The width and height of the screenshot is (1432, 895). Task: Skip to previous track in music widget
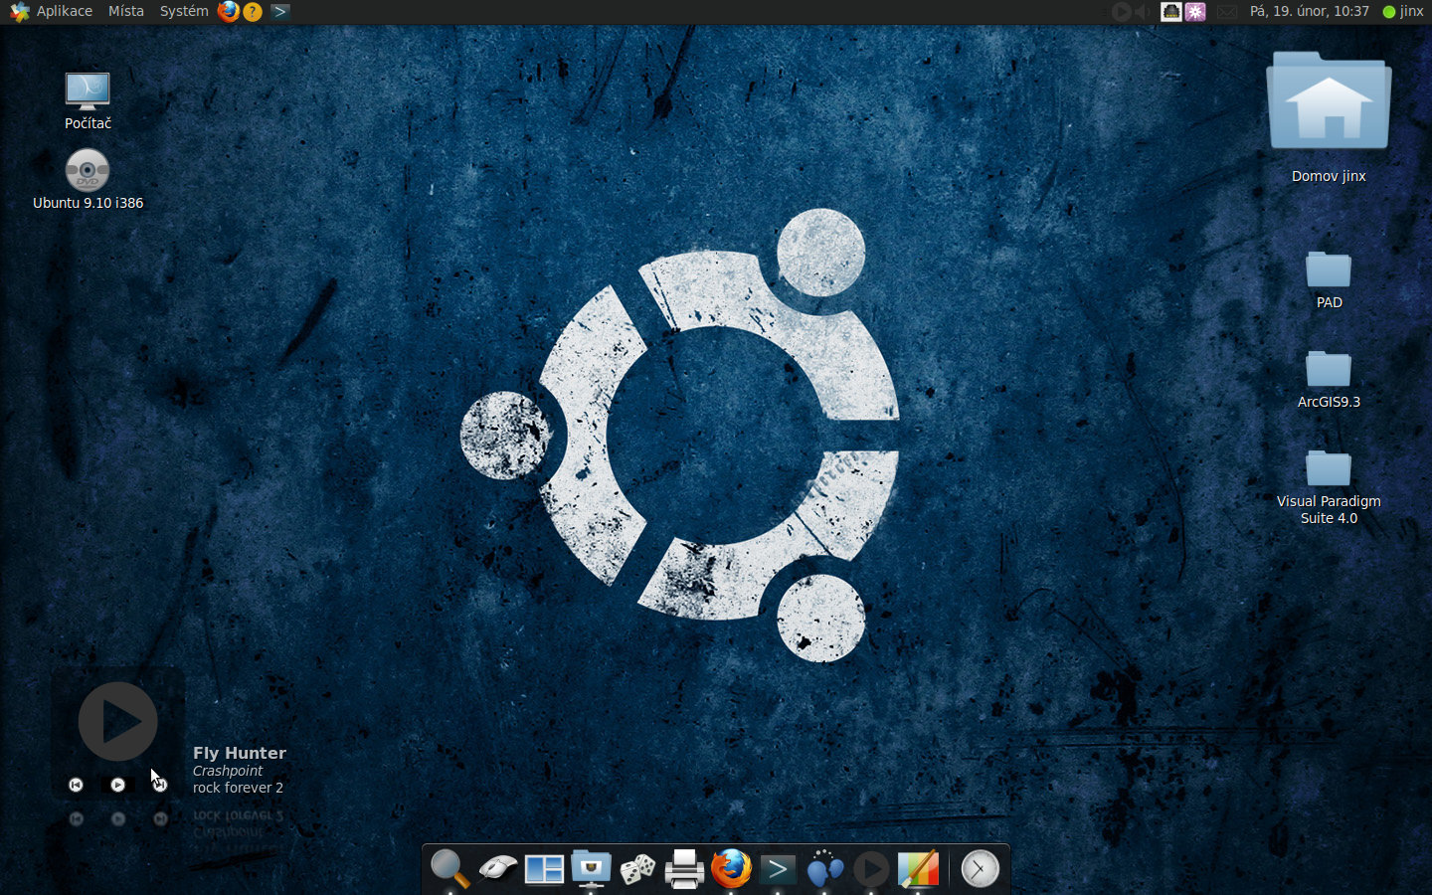76,785
